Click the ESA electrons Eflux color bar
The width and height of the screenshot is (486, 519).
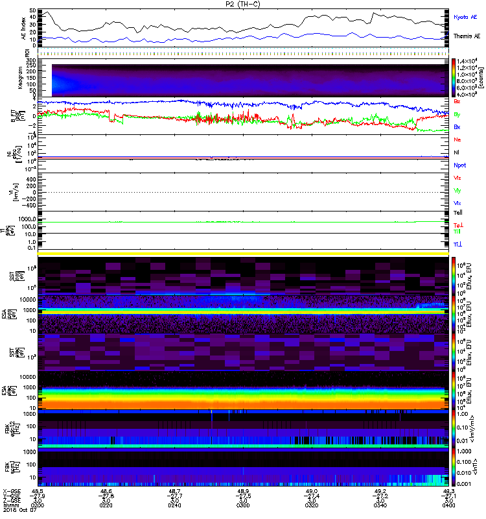pos(454,391)
